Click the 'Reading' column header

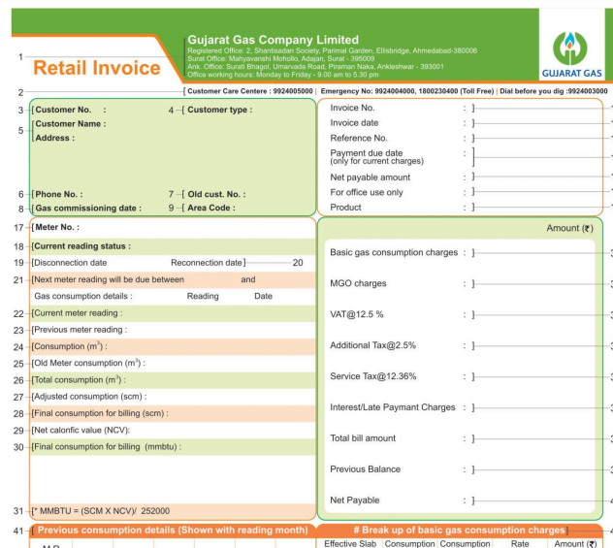click(203, 296)
